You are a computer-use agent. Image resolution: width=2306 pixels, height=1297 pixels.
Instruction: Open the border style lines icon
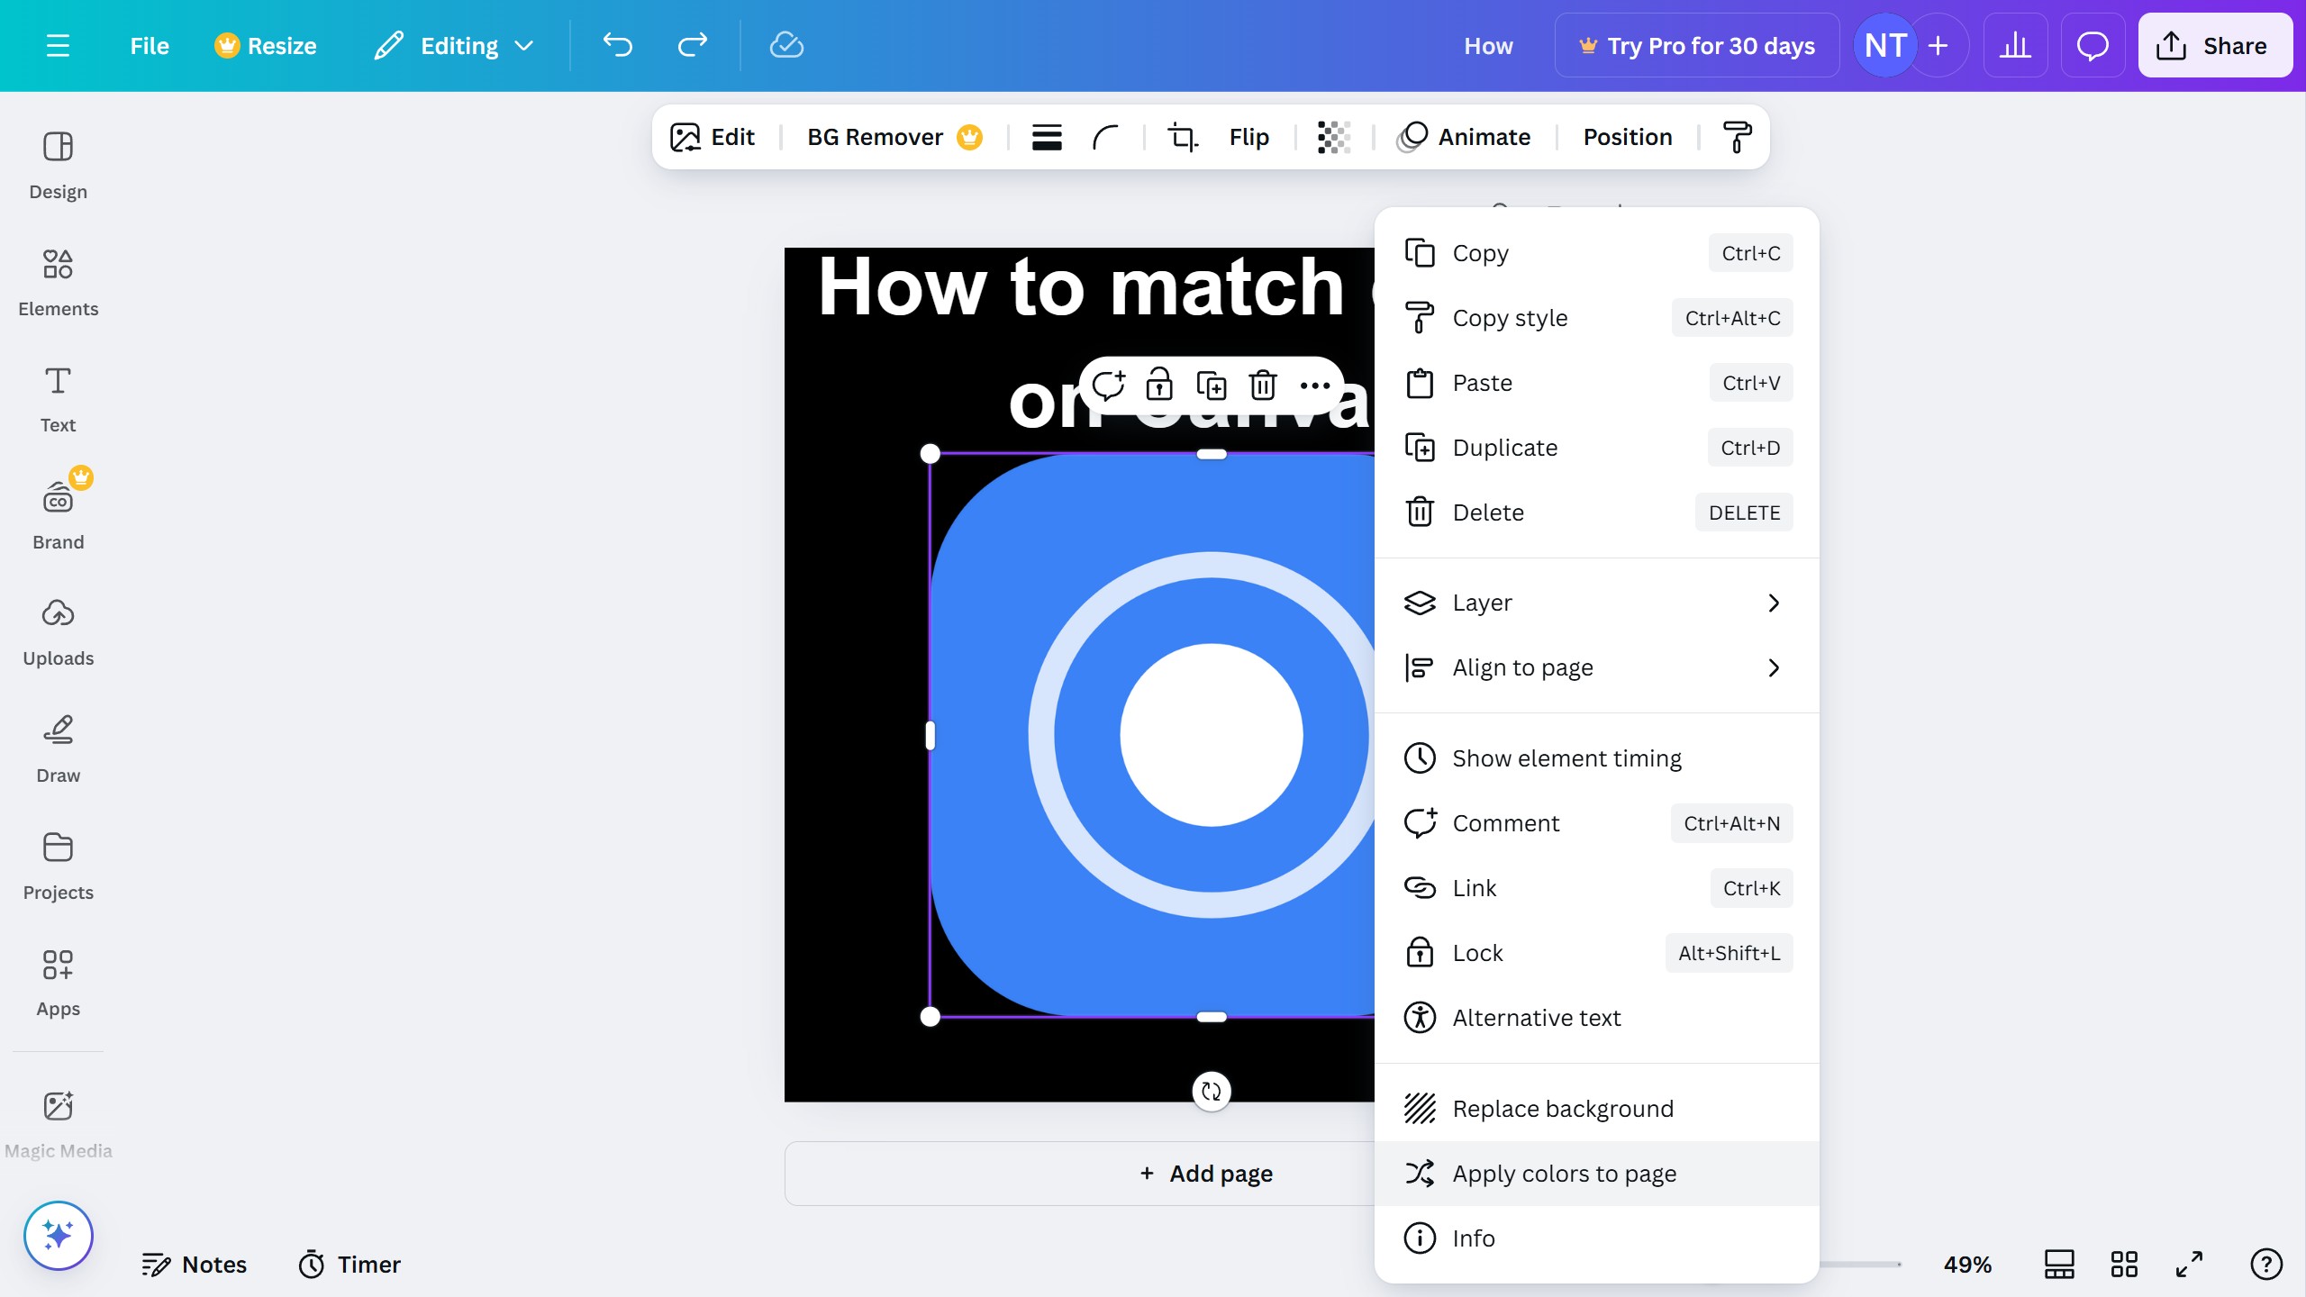coord(1047,137)
